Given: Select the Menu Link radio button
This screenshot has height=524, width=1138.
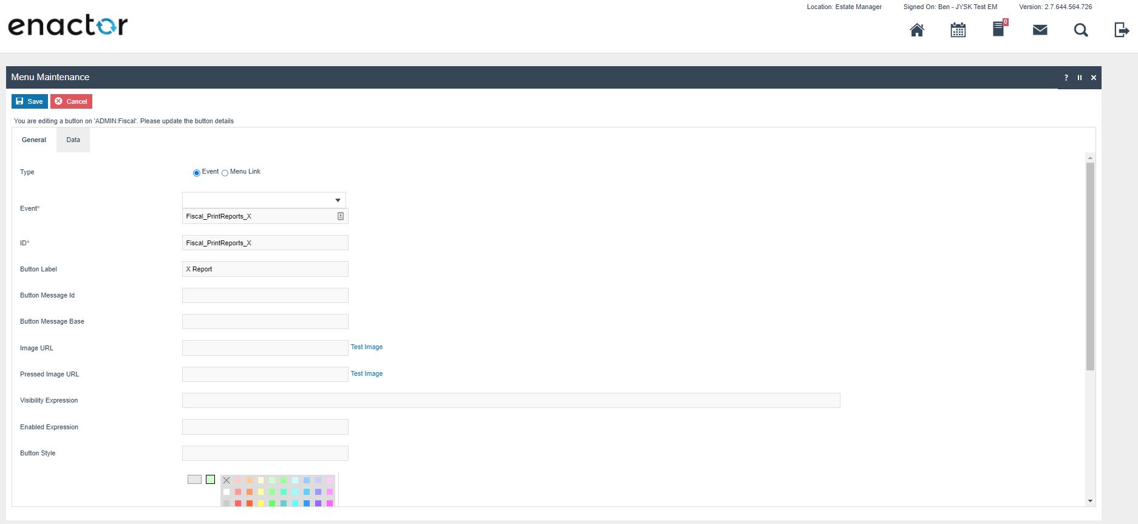Looking at the screenshot, I should coord(225,173).
